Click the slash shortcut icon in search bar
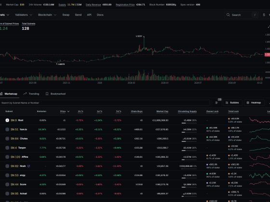 click(x=255, y=15)
